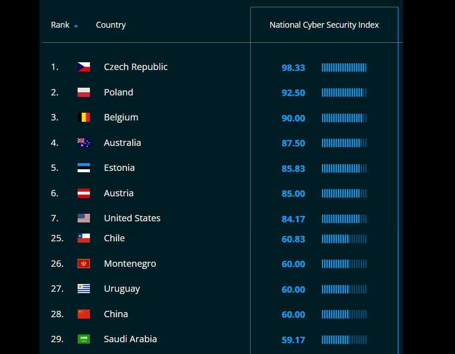Open the China country link

point(116,314)
